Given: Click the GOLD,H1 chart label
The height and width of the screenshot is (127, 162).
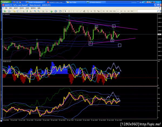Looking at the screenshot, I should tap(7, 14).
